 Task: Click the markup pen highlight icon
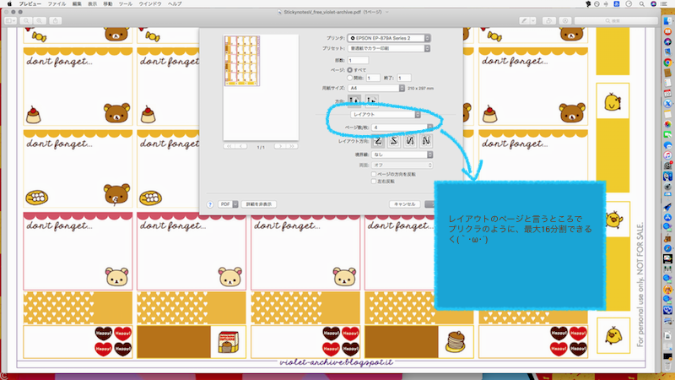[x=524, y=20]
